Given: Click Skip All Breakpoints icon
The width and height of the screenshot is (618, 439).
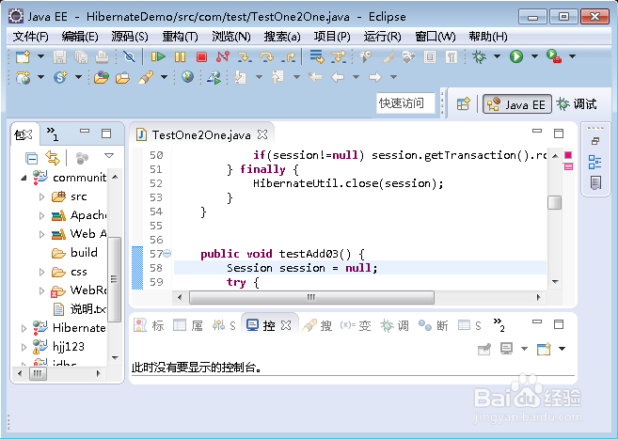Looking at the screenshot, I should pyautogui.click(x=129, y=57).
